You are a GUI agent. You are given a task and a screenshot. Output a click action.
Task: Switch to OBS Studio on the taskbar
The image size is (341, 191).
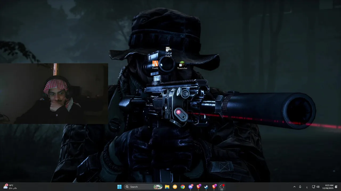tap(222, 187)
